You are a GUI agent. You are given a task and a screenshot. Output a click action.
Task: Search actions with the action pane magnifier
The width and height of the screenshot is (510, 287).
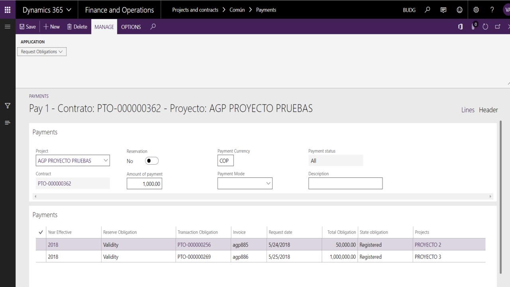coord(153,27)
